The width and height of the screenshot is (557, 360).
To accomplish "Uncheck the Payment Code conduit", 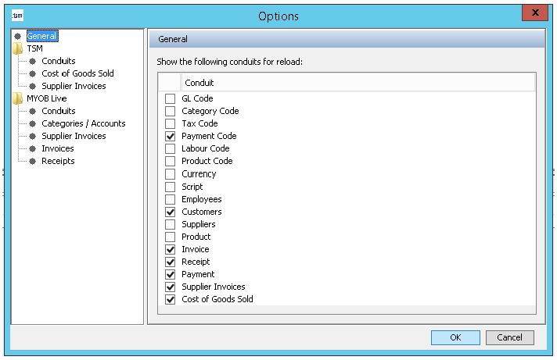I will [170, 137].
